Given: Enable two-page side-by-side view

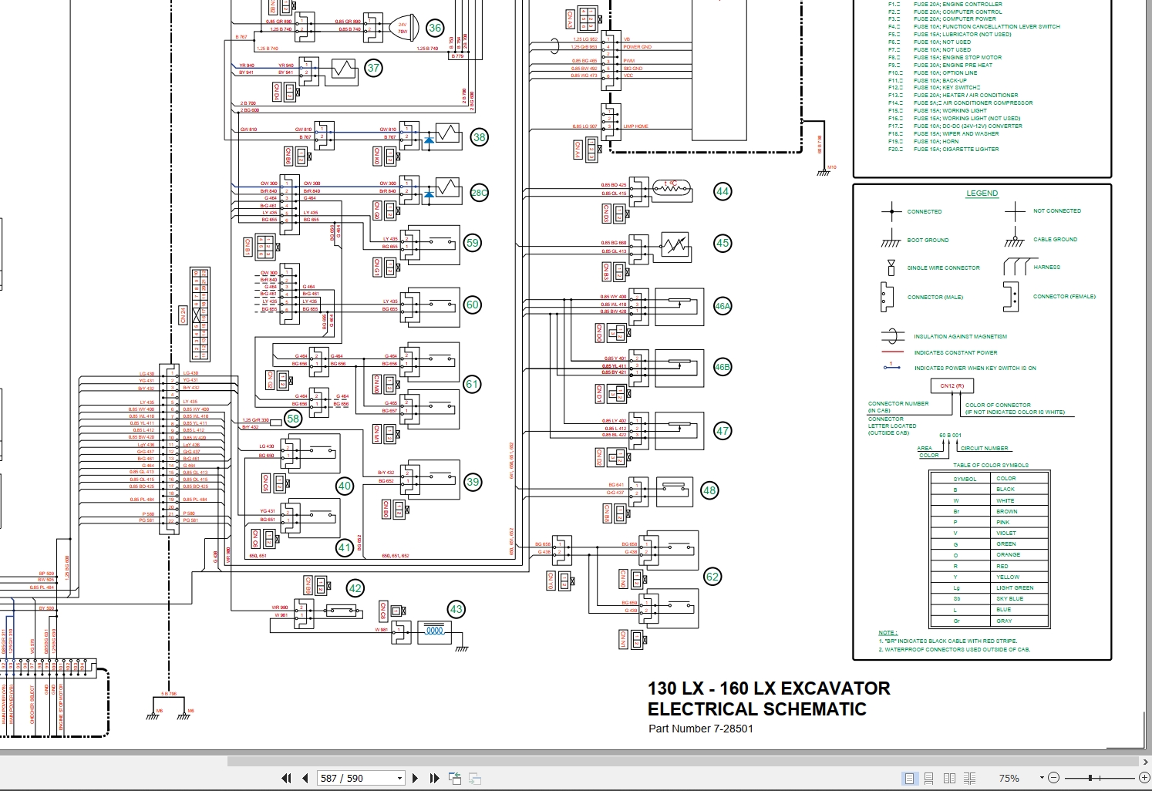Looking at the screenshot, I should [951, 778].
